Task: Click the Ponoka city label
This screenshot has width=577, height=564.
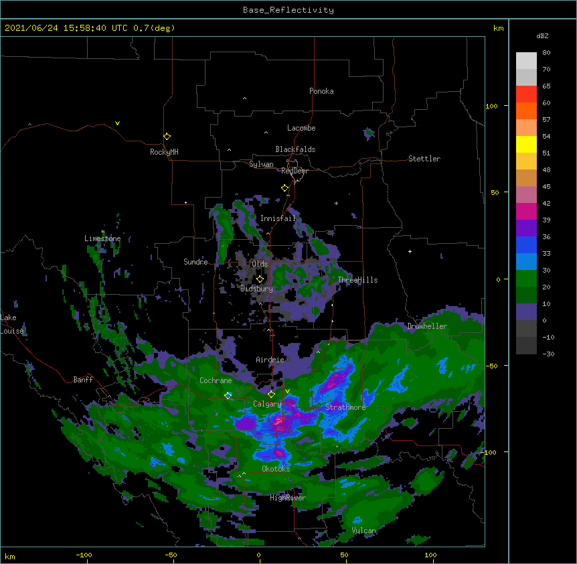Action: [321, 91]
